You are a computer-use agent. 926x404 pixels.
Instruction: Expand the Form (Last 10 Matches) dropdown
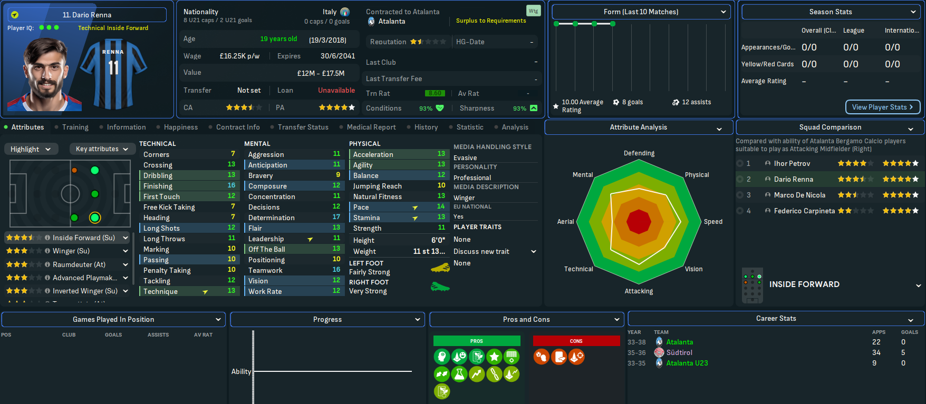(641, 12)
